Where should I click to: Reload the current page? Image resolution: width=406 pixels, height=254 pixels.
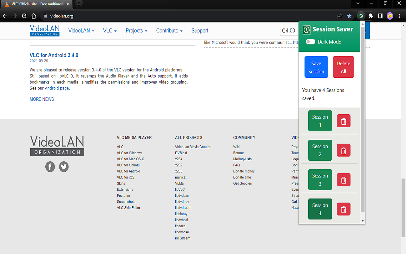[24, 16]
